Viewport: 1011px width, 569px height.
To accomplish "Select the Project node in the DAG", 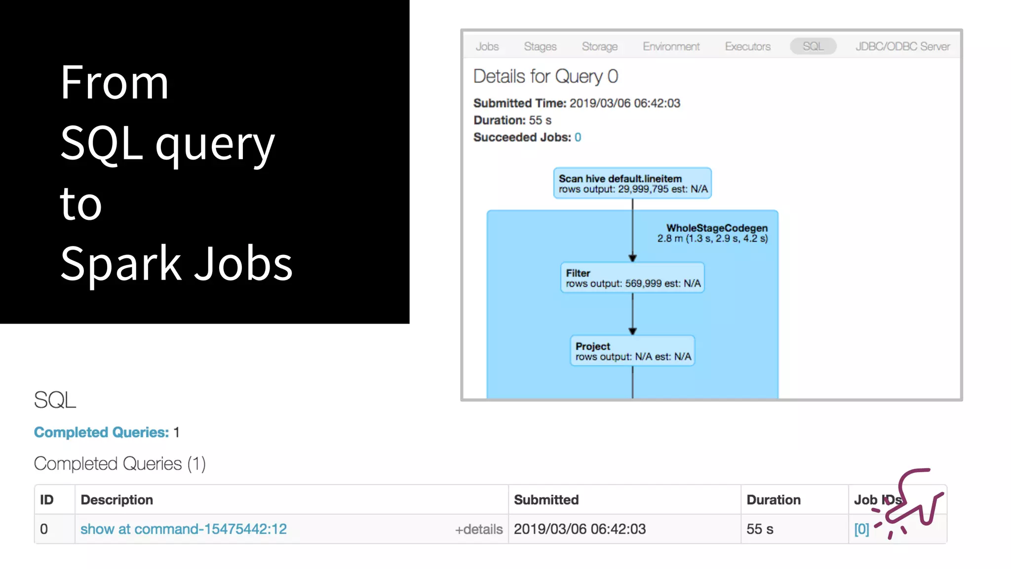I will pyautogui.click(x=632, y=351).
